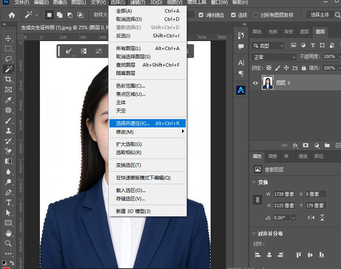
Task: Click the W width field 1728 像素
Action: point(284,194)
